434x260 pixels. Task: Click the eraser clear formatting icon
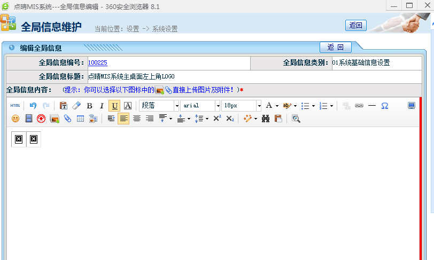[76, 106]
